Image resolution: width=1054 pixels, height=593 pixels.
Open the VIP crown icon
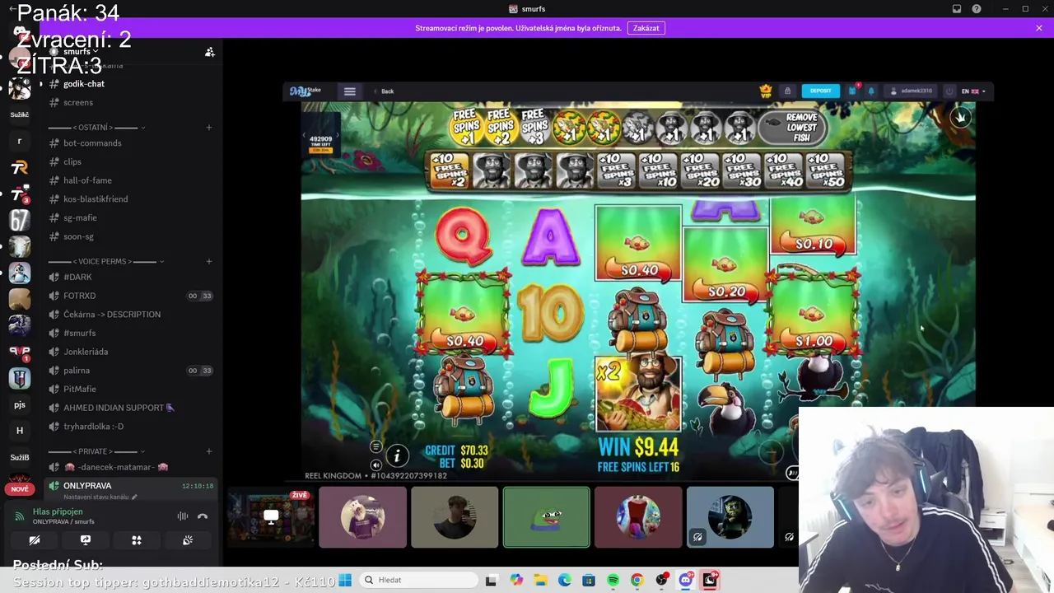coord(766,91)
